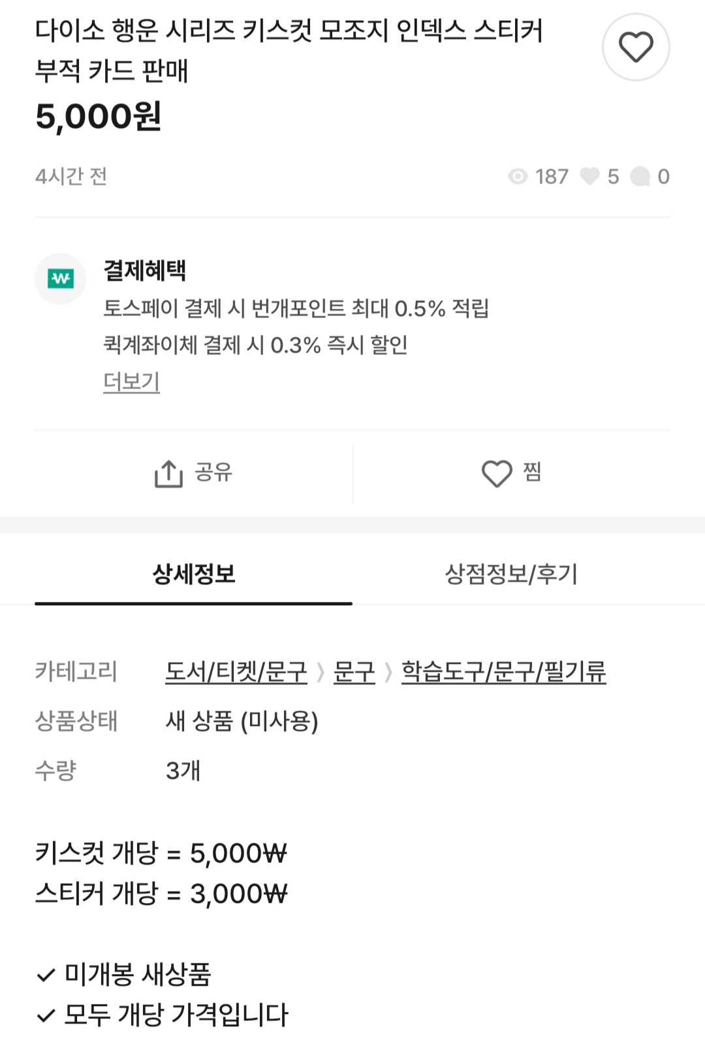Tap the green won payment benefit icon
This screenshot has height=1059, width=705.
coord(61,279)
